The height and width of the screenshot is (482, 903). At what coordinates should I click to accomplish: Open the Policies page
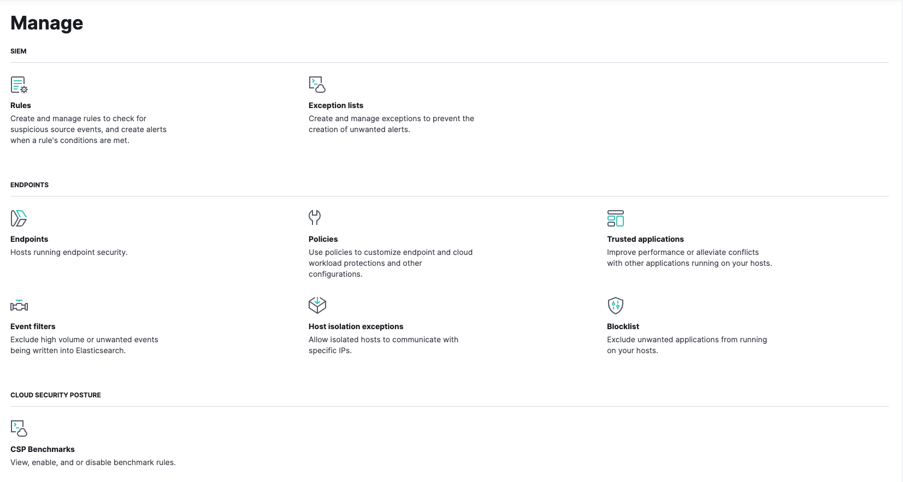pyautogui.click(x=323, y=239)
